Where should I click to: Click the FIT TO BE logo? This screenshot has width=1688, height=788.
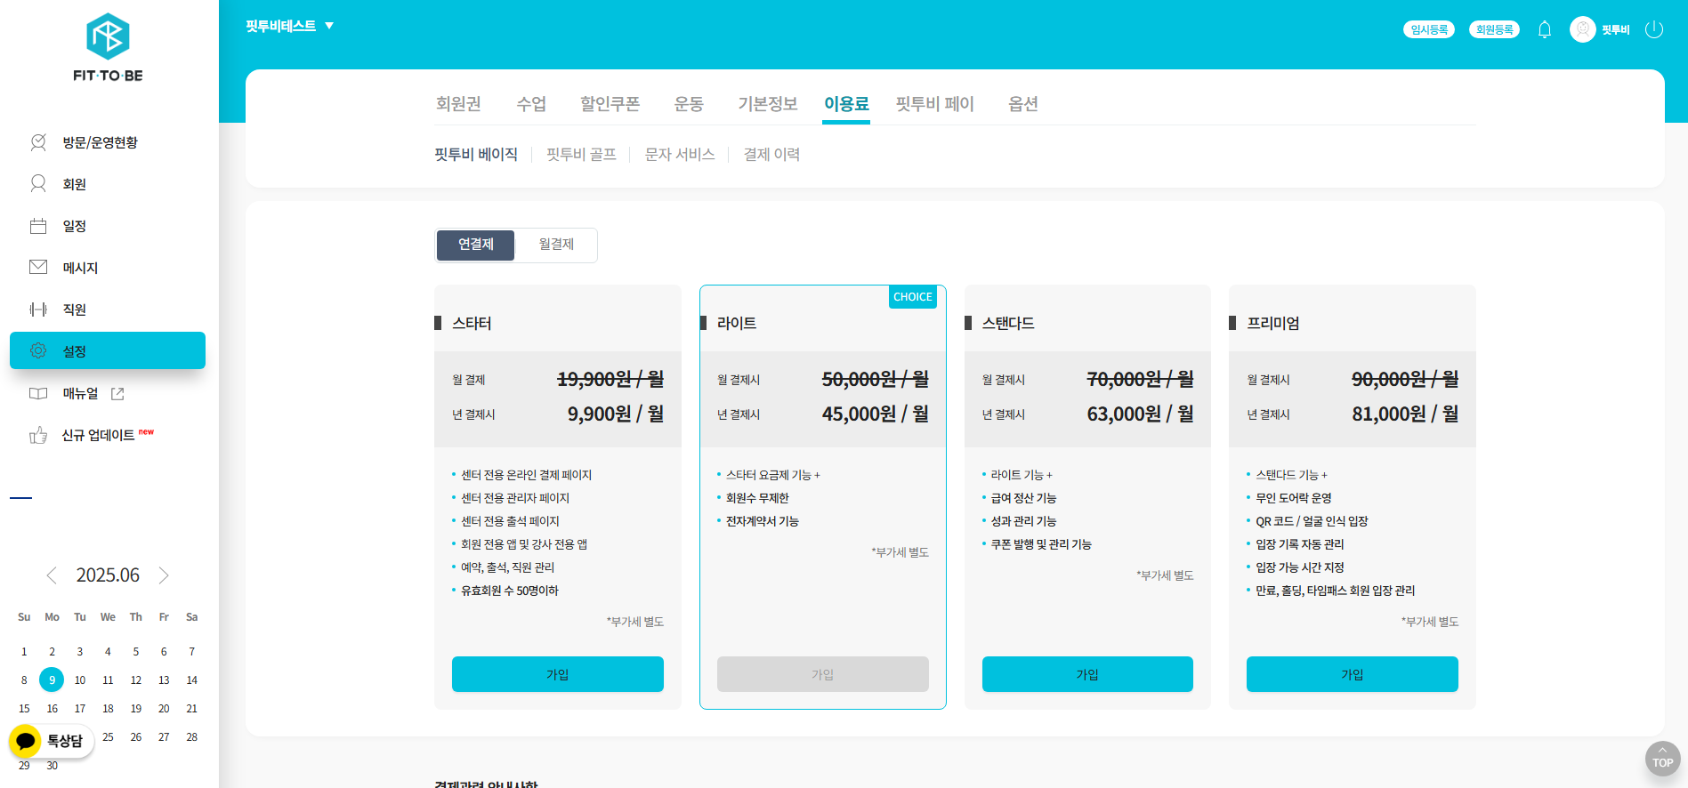108,48
